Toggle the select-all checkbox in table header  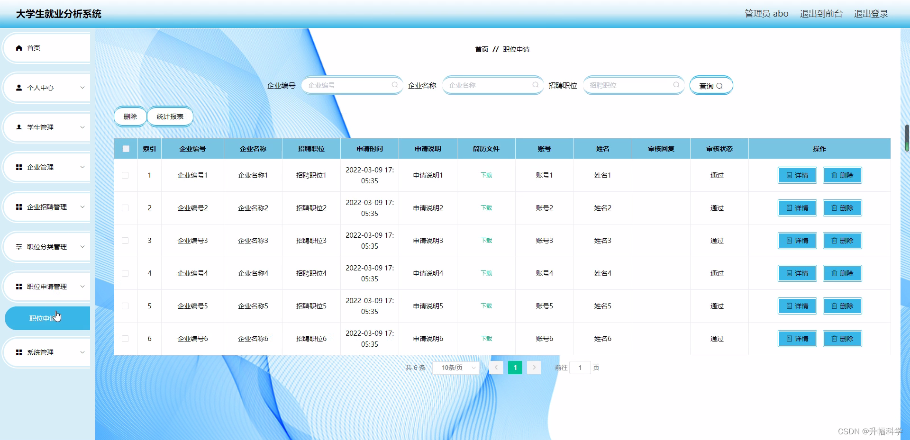(x=126, y=148)
